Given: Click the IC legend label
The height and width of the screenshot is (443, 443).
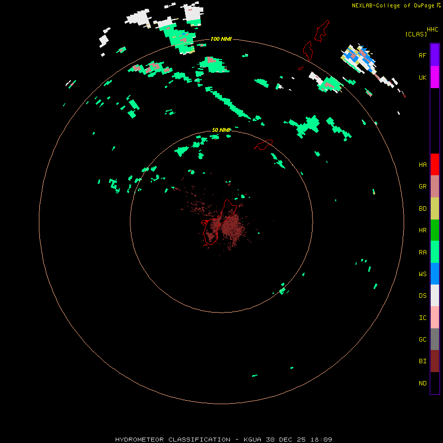Looking at the screenshot, I should (x=422, y=318).
